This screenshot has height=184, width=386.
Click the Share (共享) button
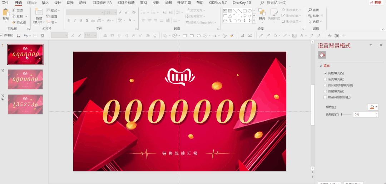(377, 2)
